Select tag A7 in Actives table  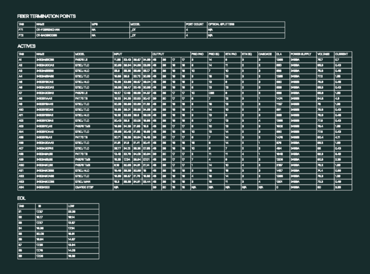[x=21, y=93]
